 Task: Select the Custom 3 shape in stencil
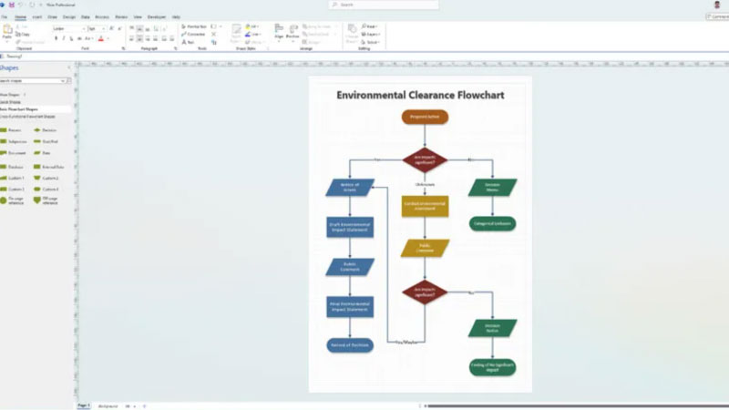[12, 190]
